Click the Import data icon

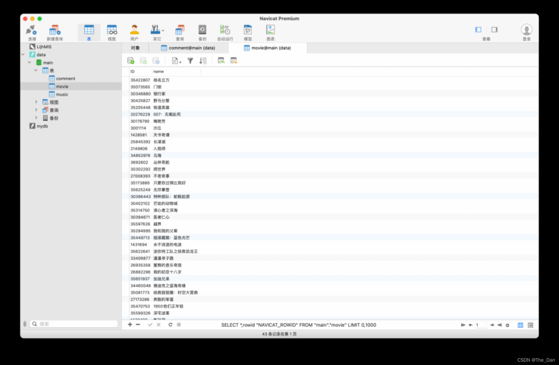[221, 61]
